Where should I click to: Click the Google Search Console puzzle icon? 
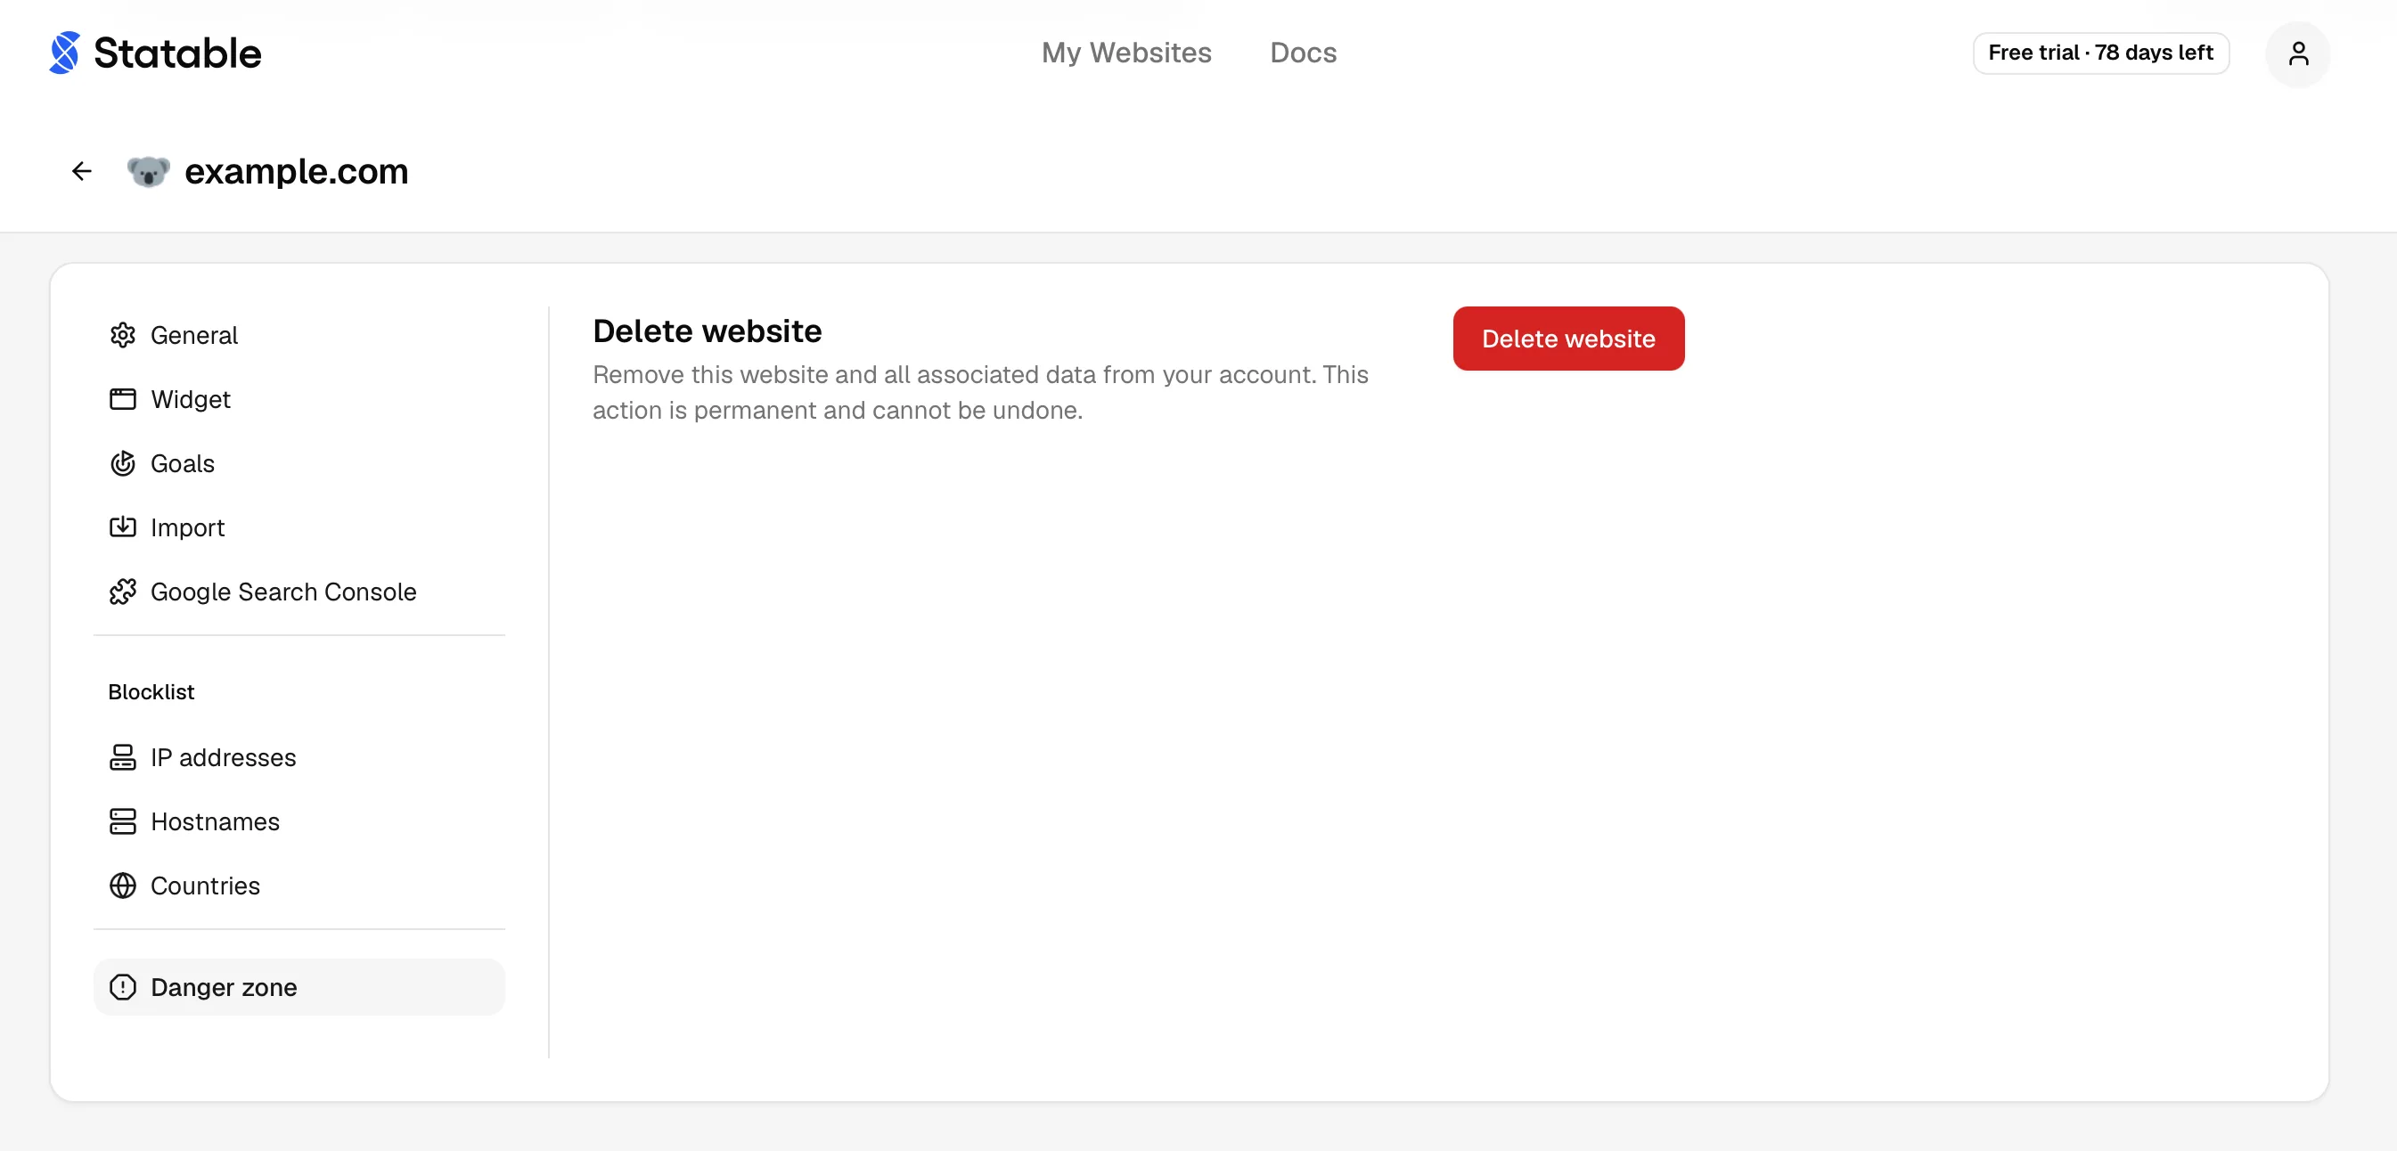123,592
